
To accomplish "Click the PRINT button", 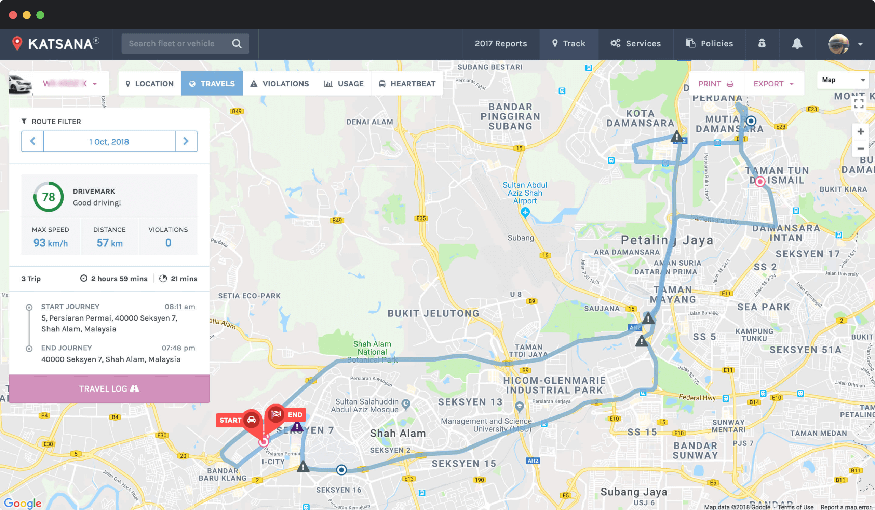I will click(x=716, y=84).
